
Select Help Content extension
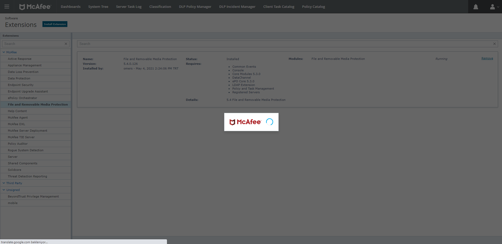coord(36,111)
